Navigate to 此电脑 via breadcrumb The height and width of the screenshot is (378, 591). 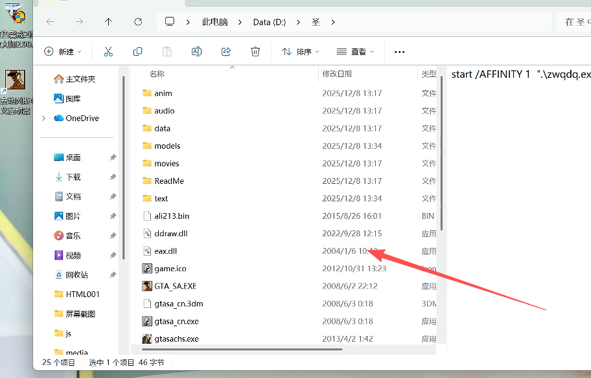click(215, 21)
